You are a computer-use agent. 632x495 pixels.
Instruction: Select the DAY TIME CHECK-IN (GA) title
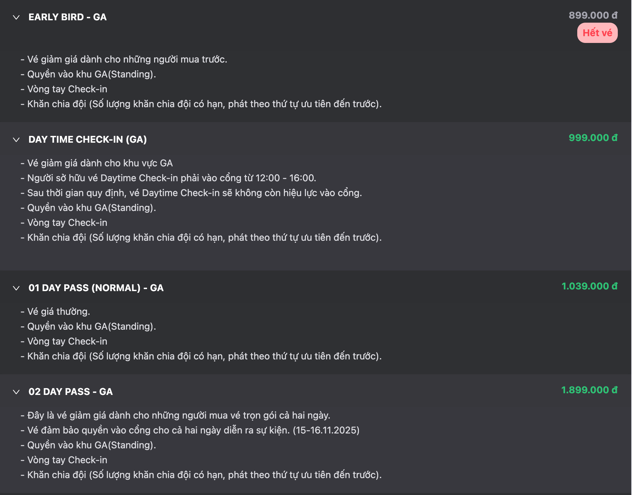click(88, 140)
